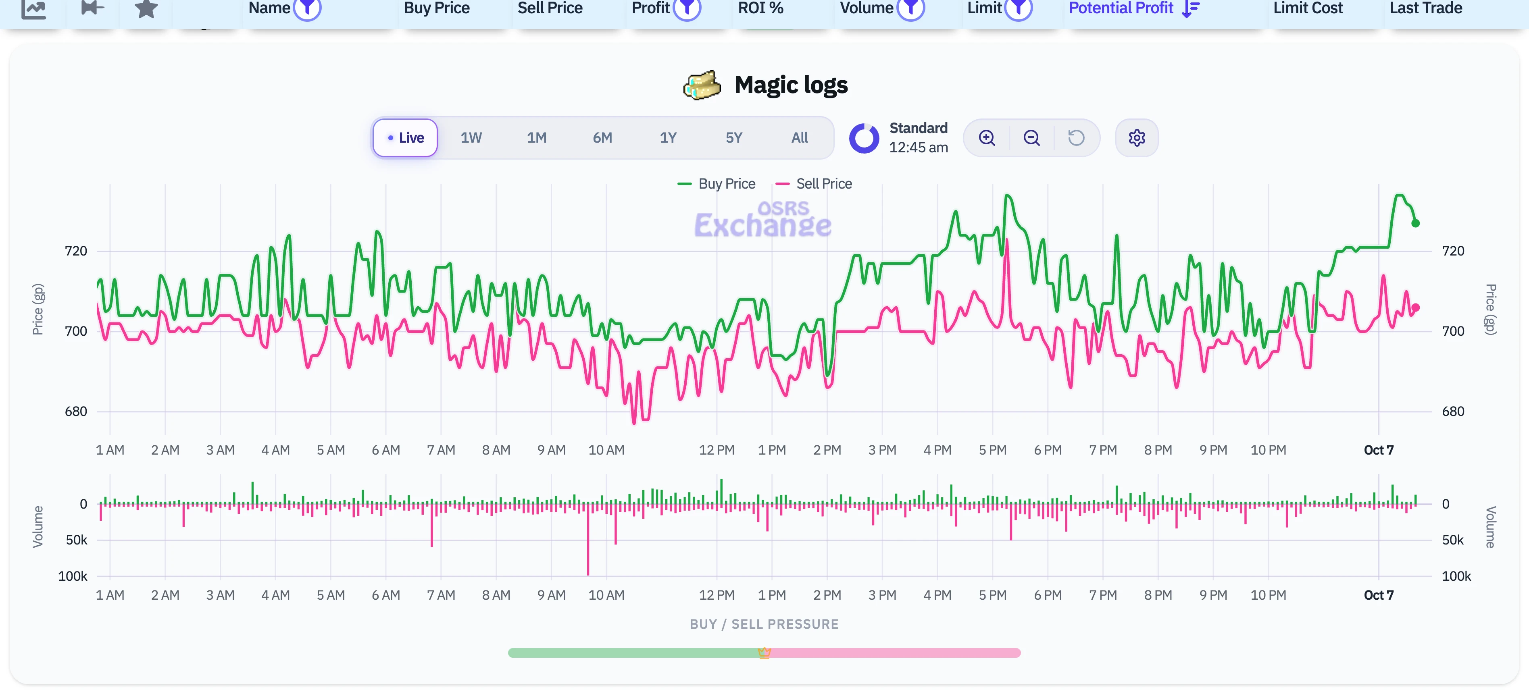Click the Standard 12:45 am label
Screen dimensions: 1529x694
coord(918,138)
